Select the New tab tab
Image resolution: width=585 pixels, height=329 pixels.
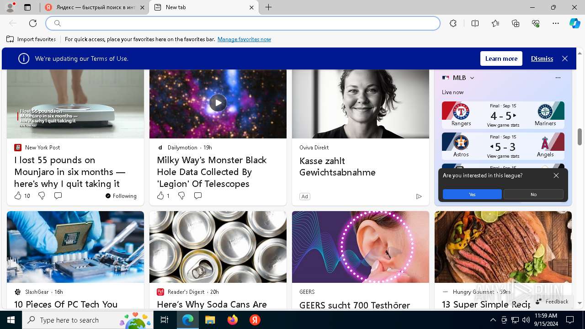coord(203,7)
